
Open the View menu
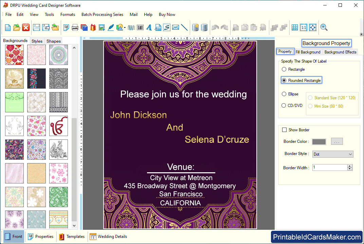pos(34,15)
